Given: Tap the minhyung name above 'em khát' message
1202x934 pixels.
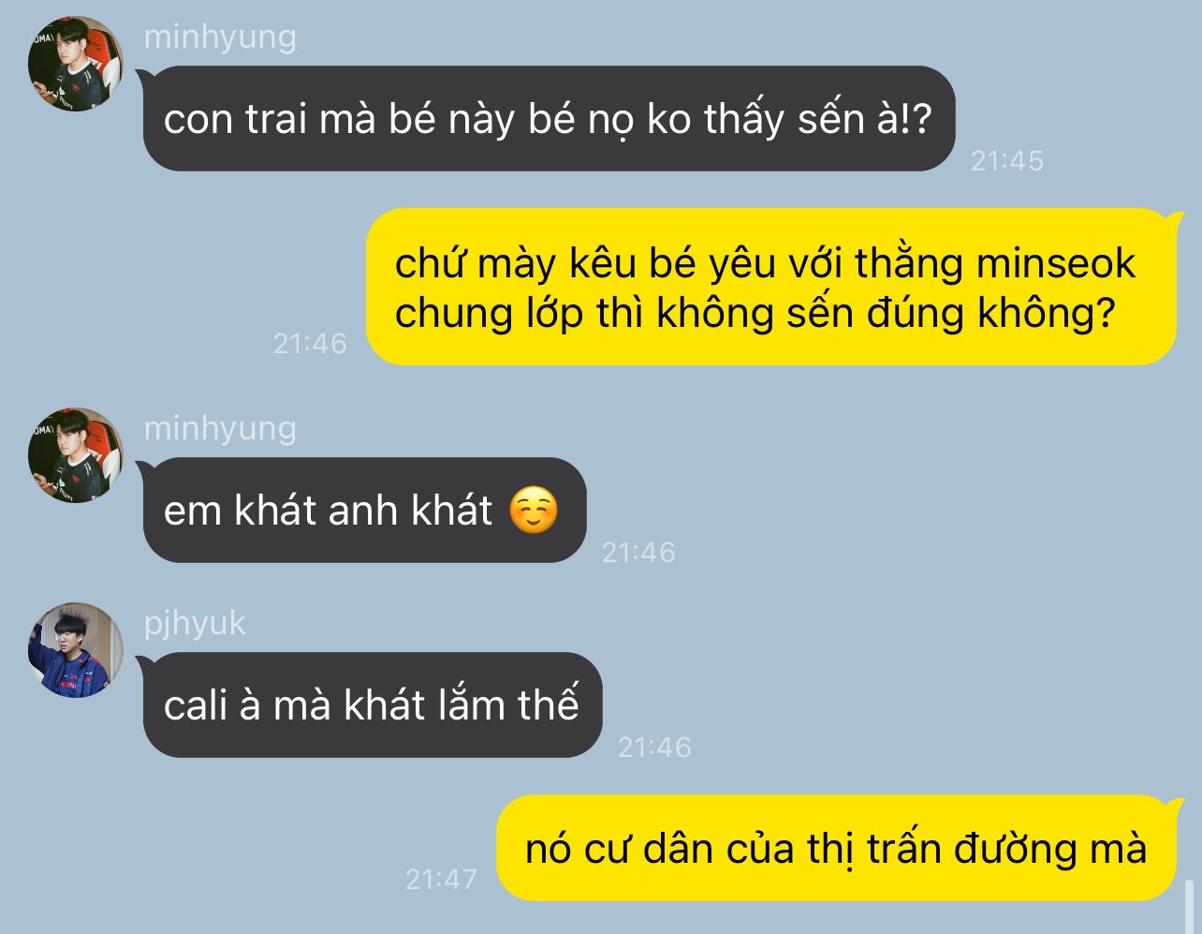Looking at the screenshot, I should pos(220,429).
